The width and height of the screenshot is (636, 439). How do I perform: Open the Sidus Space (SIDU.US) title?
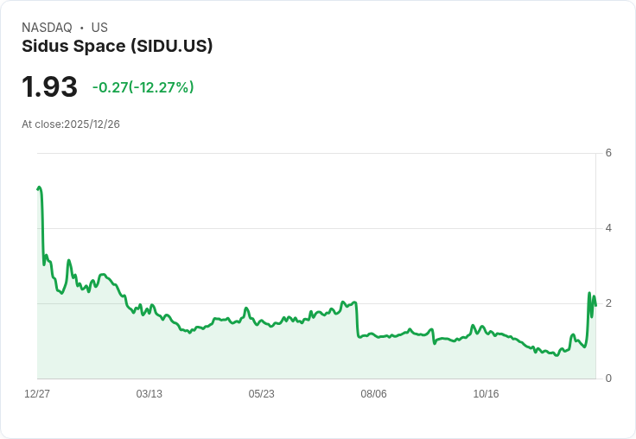click(x=118, y=46)
